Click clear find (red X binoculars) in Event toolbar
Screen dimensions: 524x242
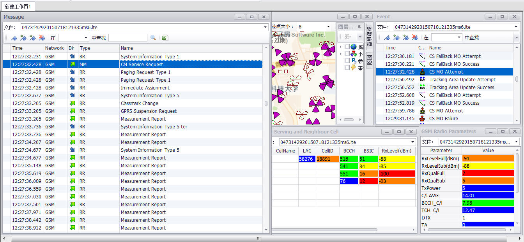point(415,38)
